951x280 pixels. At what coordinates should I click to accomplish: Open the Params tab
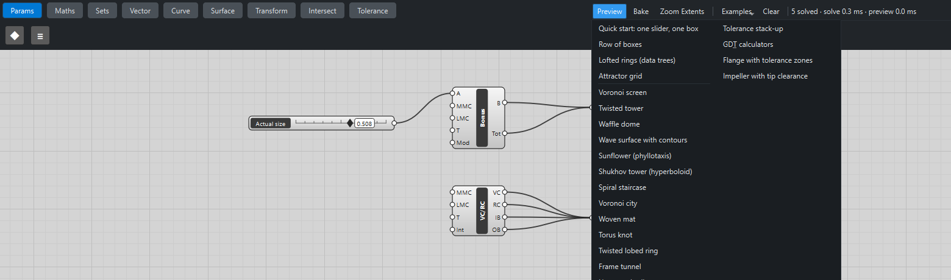(x=22, y=10)
